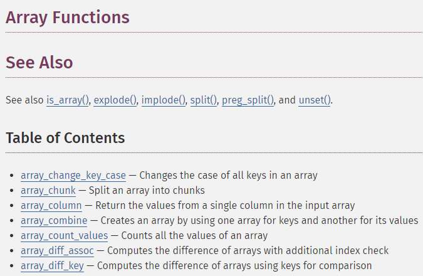This screenshot has height=276, width=423.
Task: Click the text 'Split an array into chunks'
Action: [147, 191]
